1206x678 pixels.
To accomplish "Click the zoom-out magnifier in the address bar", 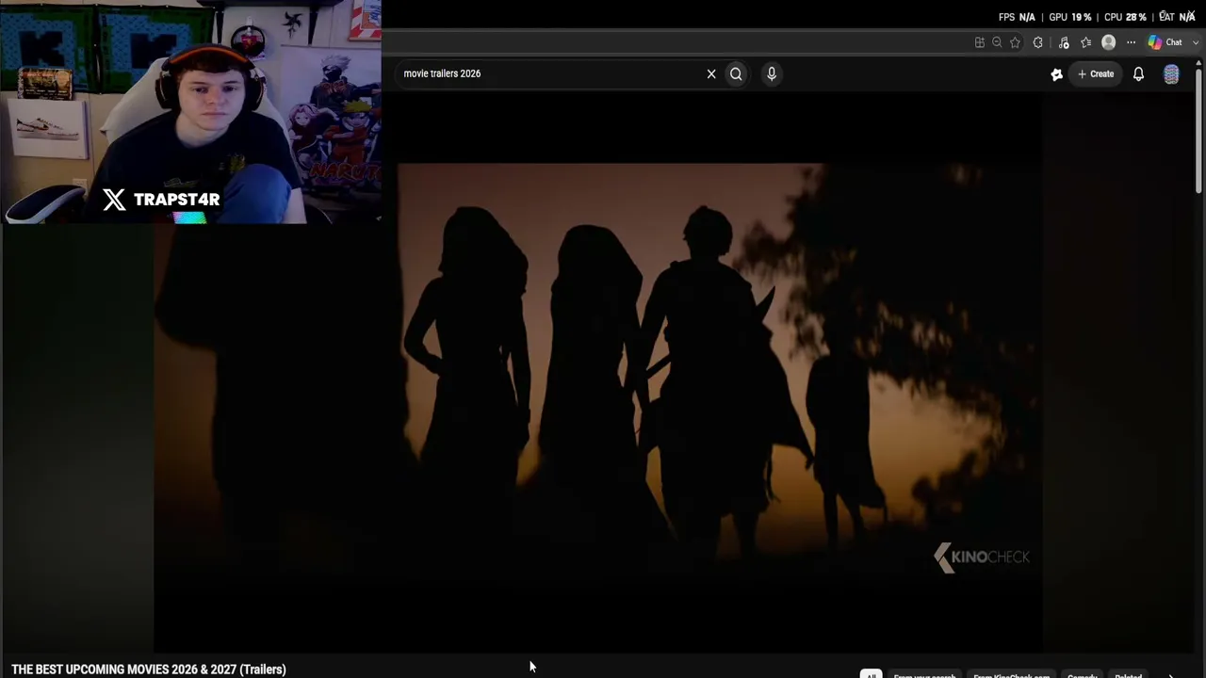I will coord(997,42).
